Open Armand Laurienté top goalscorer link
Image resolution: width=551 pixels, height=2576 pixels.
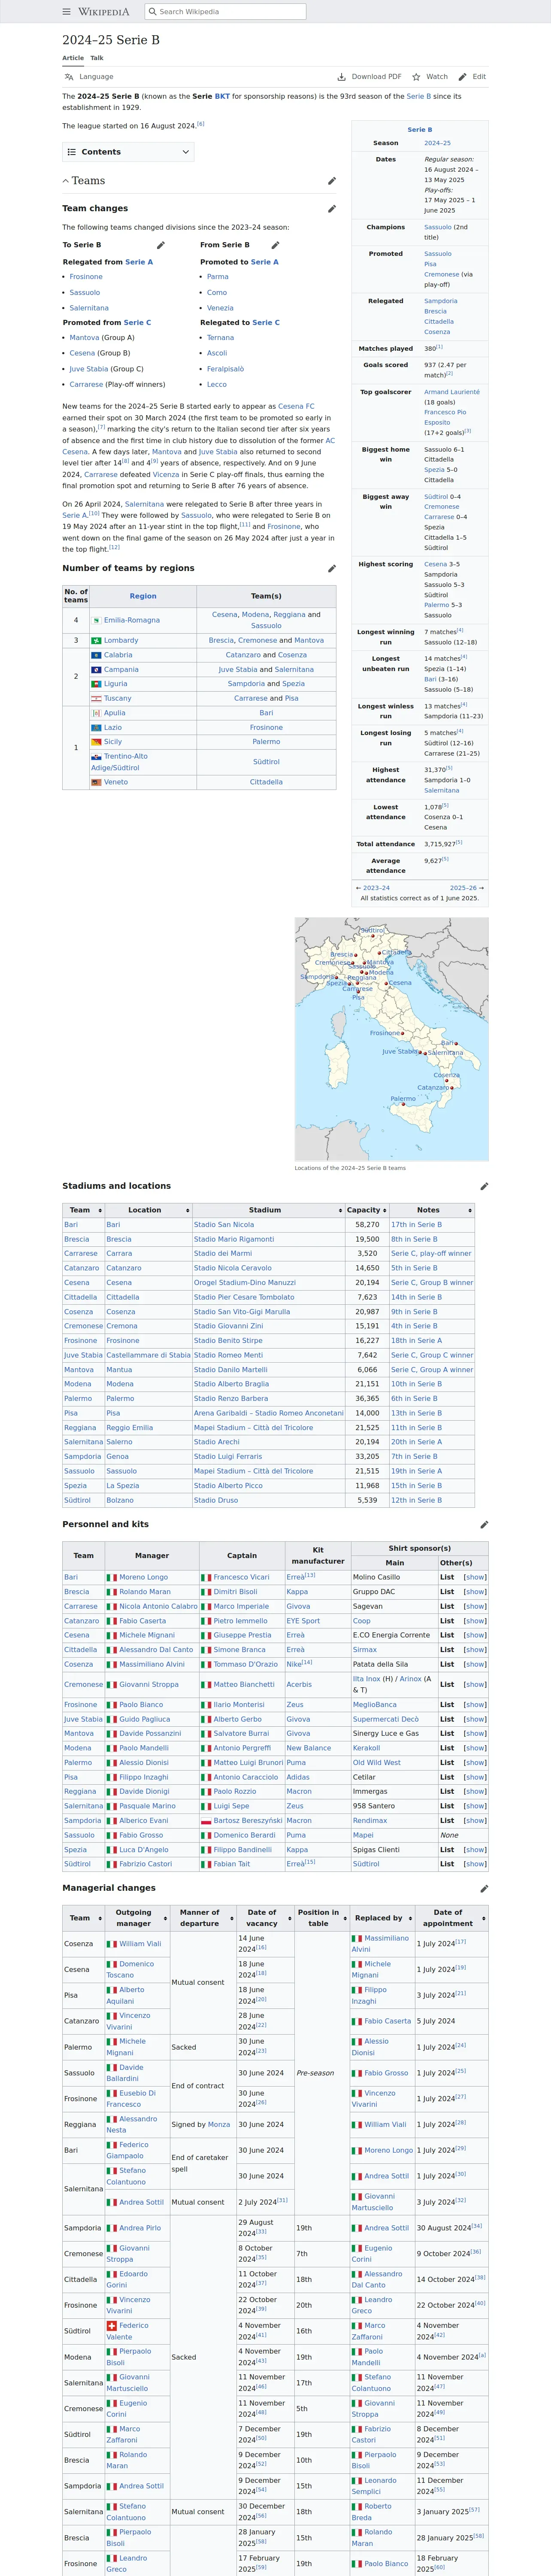tap(452, 392)
